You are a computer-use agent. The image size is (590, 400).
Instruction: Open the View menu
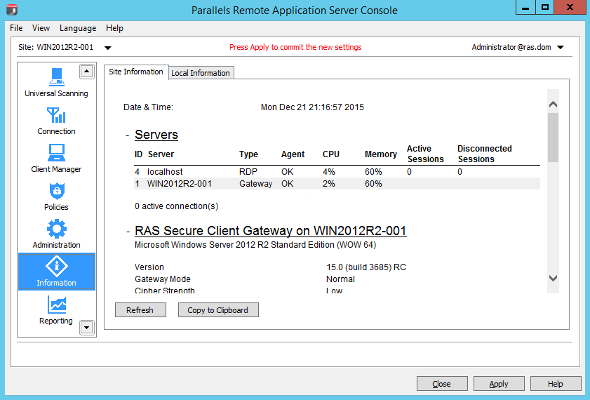click(41, 28)
